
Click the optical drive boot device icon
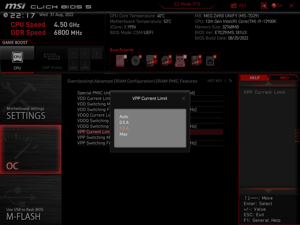(x=136, y=61)
